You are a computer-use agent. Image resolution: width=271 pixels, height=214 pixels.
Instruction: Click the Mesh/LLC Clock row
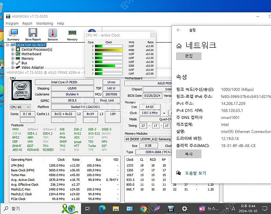[x=65, y=194]
